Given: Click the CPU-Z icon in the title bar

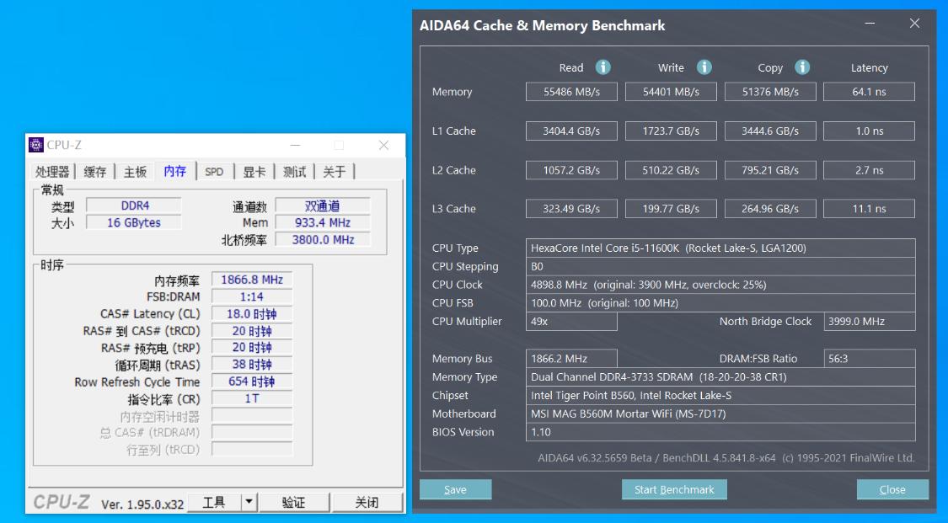Looking at the screenshot, I should tap(35, 145).
